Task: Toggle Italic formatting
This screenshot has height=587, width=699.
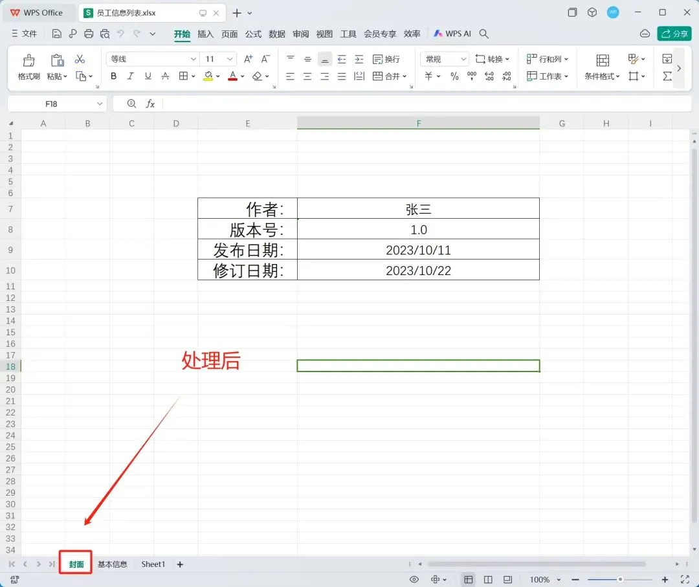Action: point(131,76)
